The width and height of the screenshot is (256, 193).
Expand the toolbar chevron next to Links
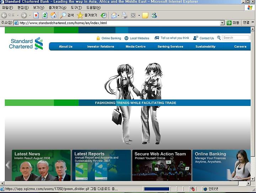pyautogui.click(x=253, y=22)
